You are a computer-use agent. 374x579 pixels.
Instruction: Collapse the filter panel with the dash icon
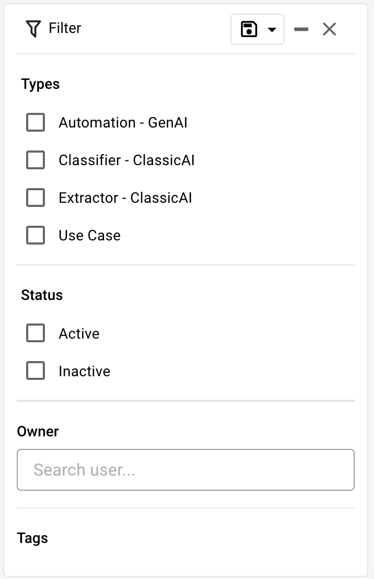(x=301, y=29)
